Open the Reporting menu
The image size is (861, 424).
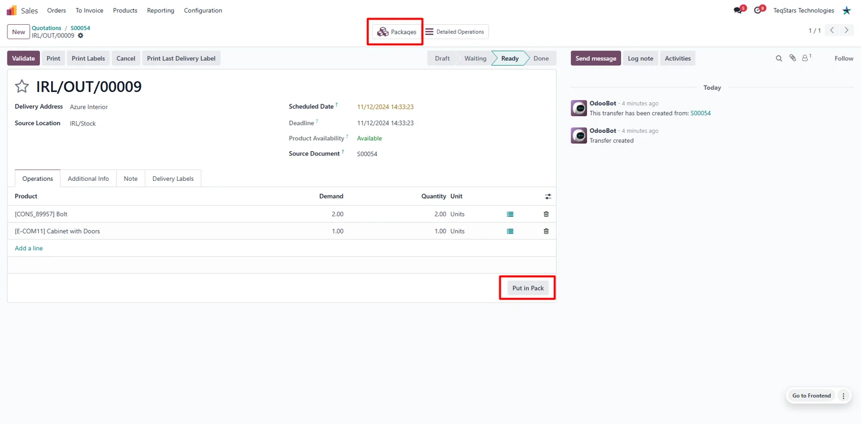[x=160, y=10]
